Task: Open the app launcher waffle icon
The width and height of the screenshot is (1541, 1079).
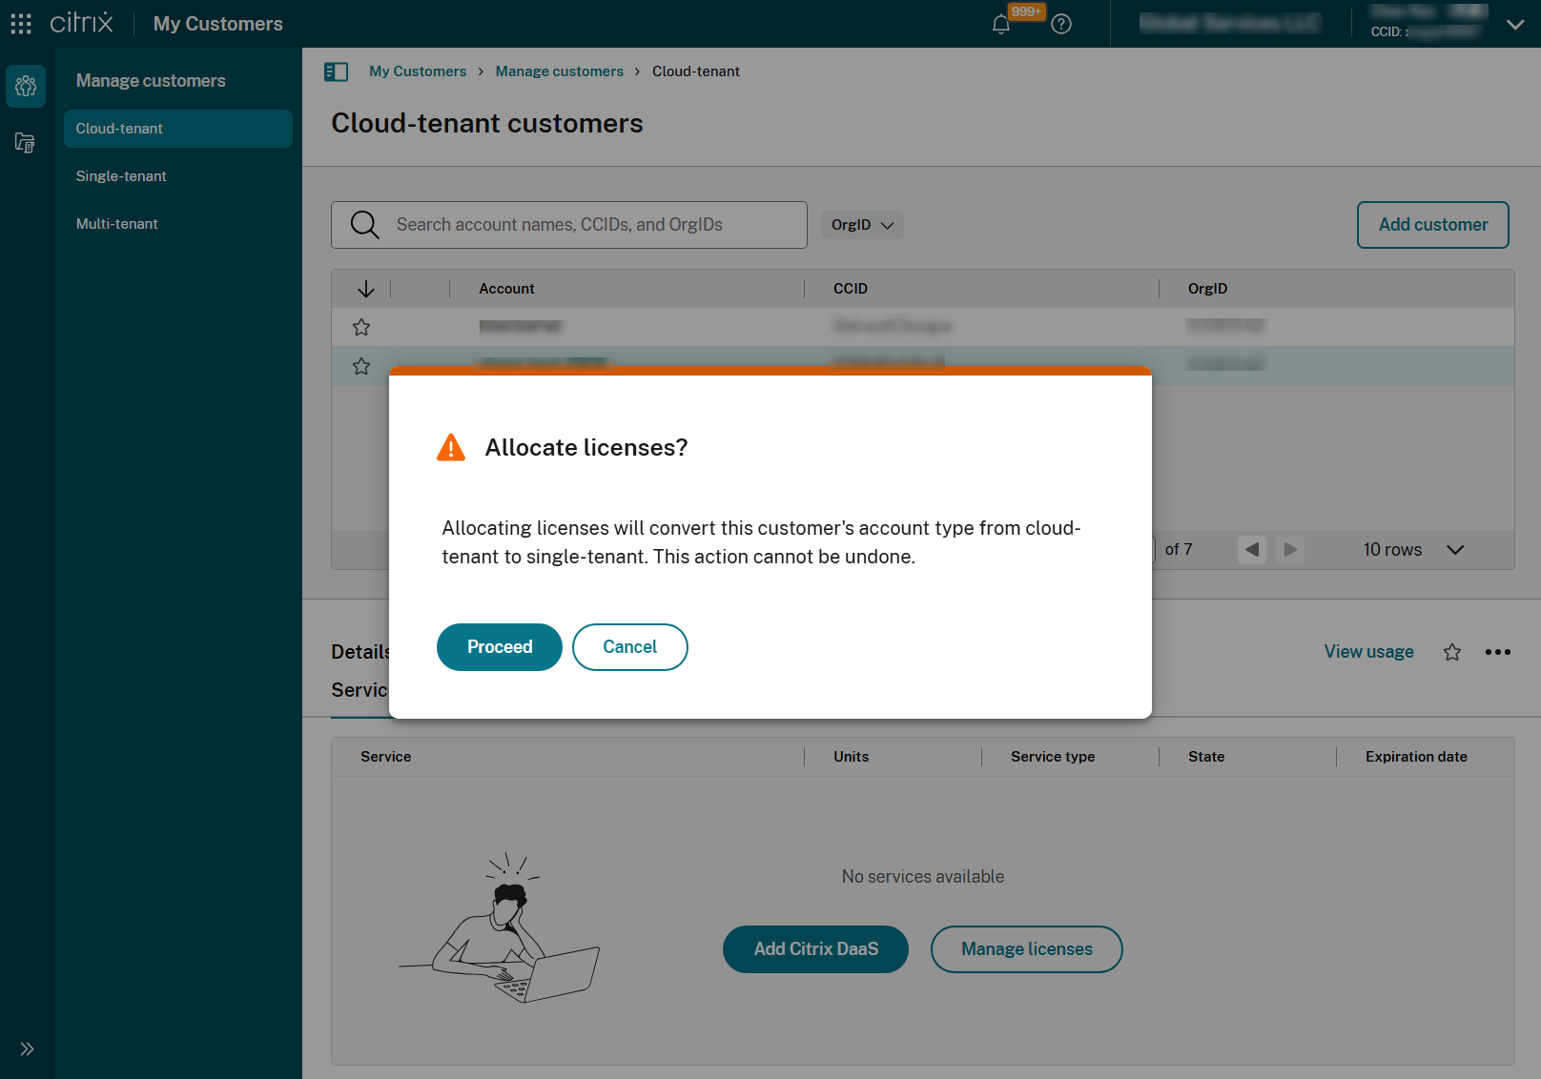Action: point(20,23)
